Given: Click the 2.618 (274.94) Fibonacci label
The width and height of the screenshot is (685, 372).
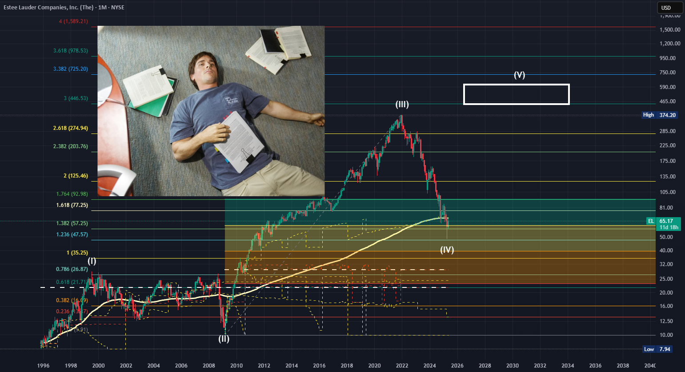Looking at the screenshot, I should (x=71, y=128).
